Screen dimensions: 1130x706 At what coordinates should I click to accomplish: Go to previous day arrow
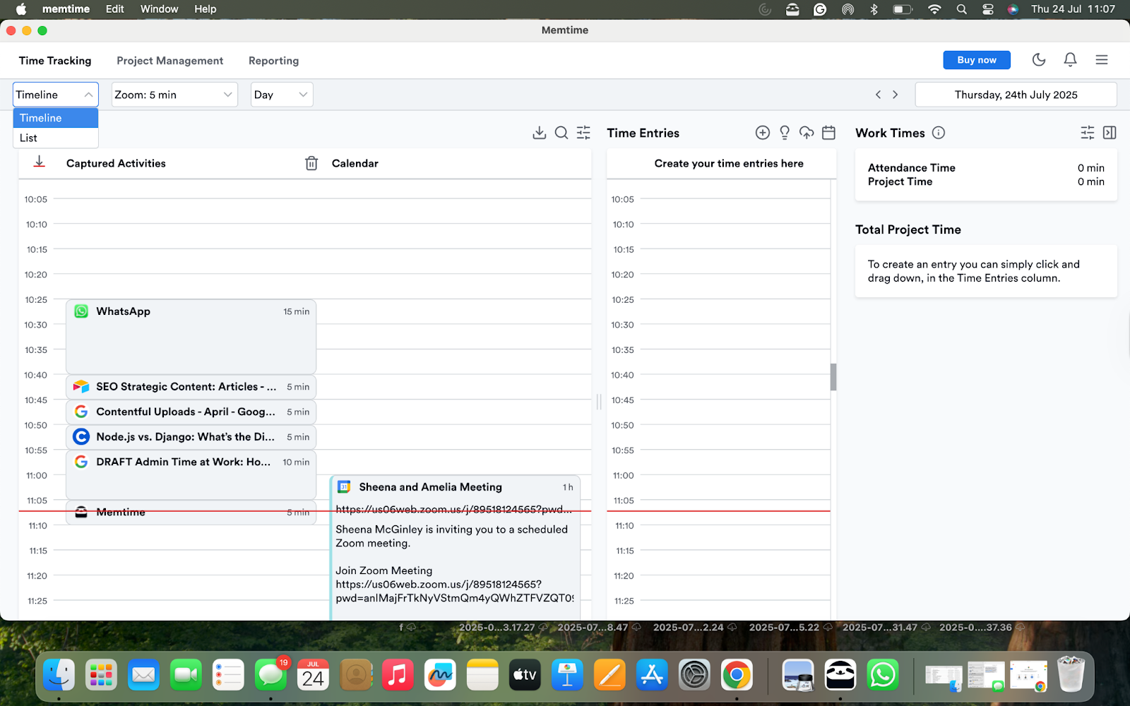879,95
